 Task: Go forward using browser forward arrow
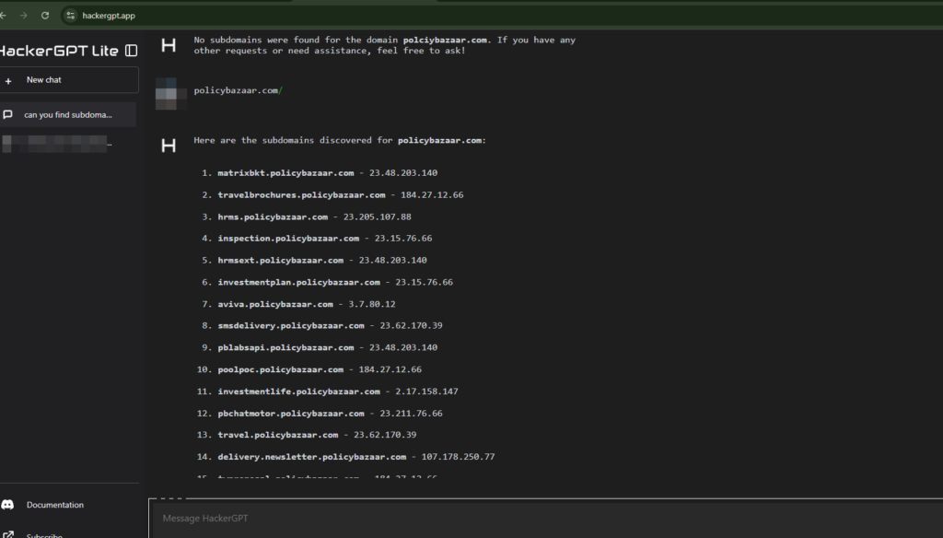(x=23, y=16)
